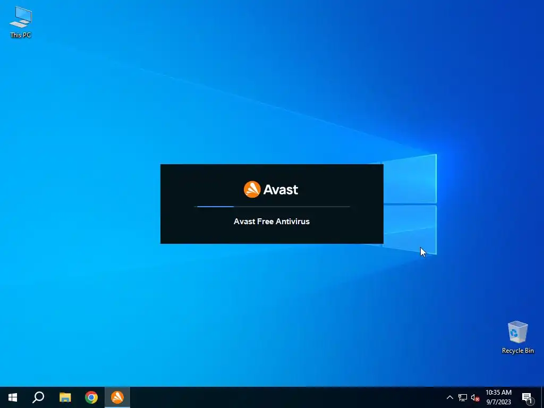The image size is (544, 408).
Task: Open the notification action center
Action: (527, 397)
